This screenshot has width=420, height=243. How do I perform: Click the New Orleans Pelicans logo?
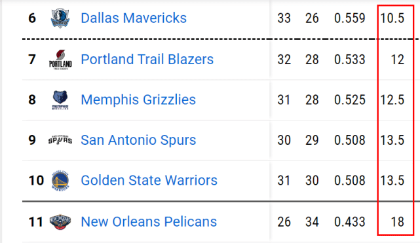tap(60, 222)
